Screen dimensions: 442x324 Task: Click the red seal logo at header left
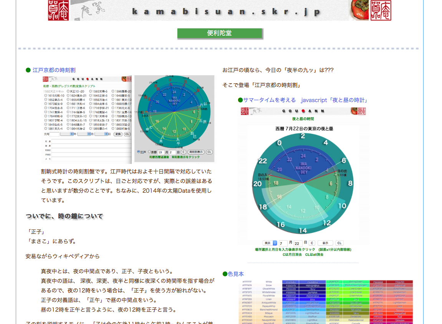(x=58, y=10)
